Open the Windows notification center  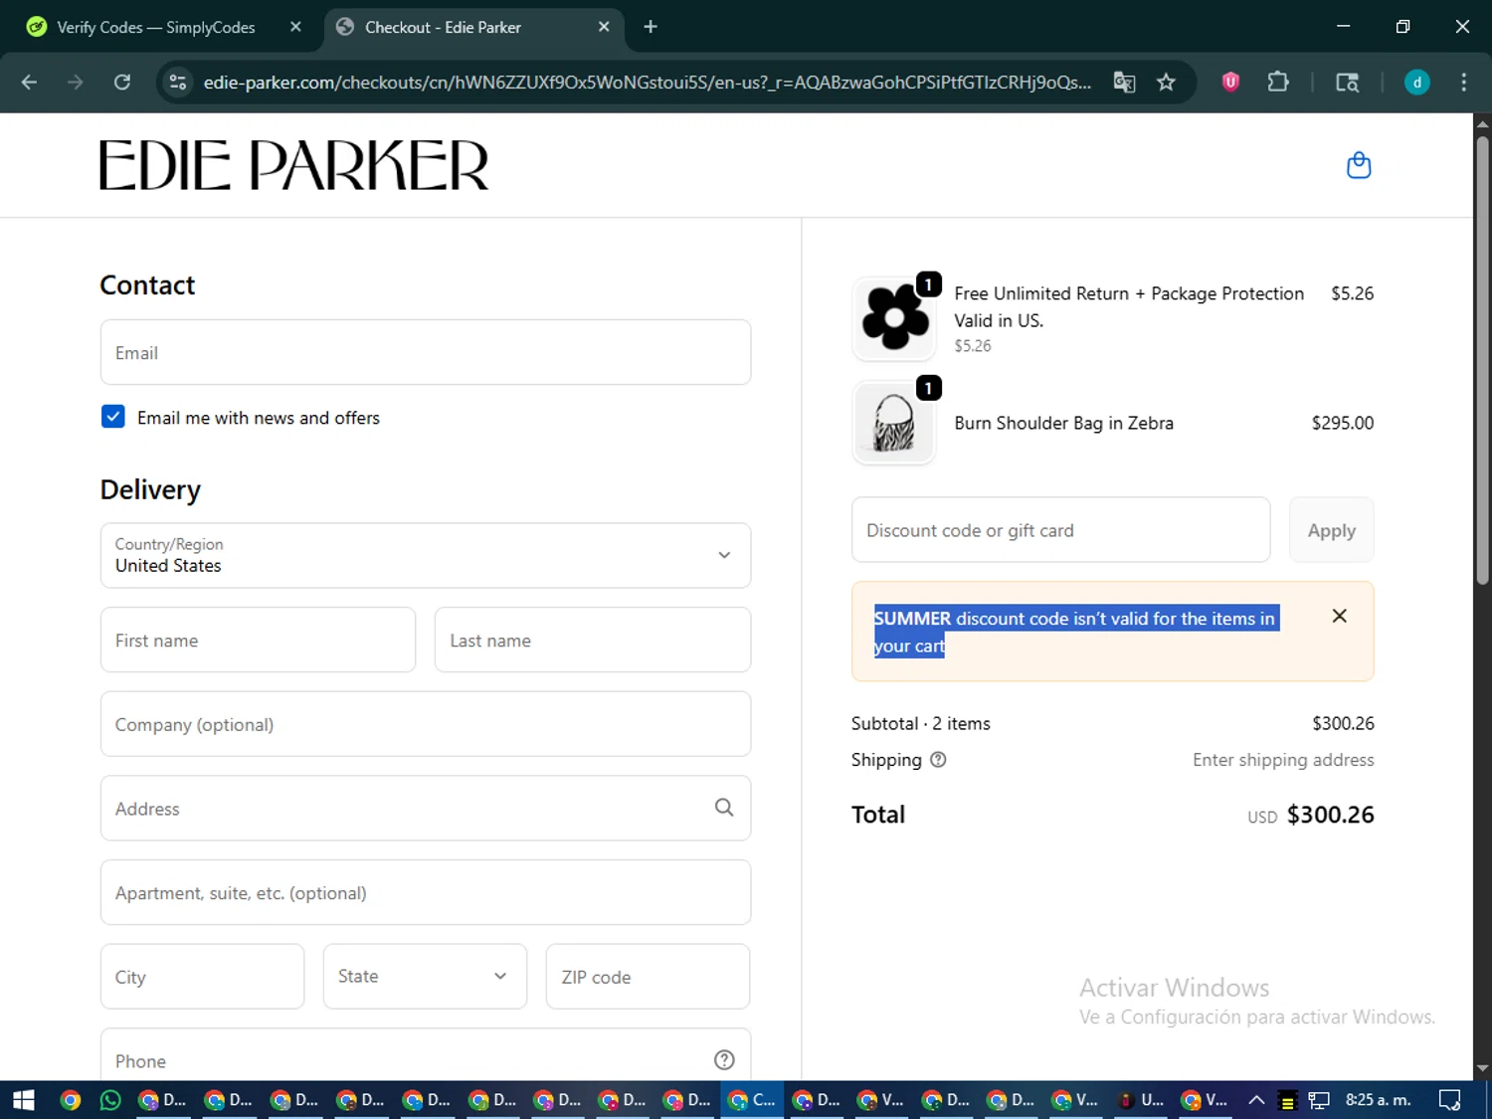[x=1450, y=1100]
